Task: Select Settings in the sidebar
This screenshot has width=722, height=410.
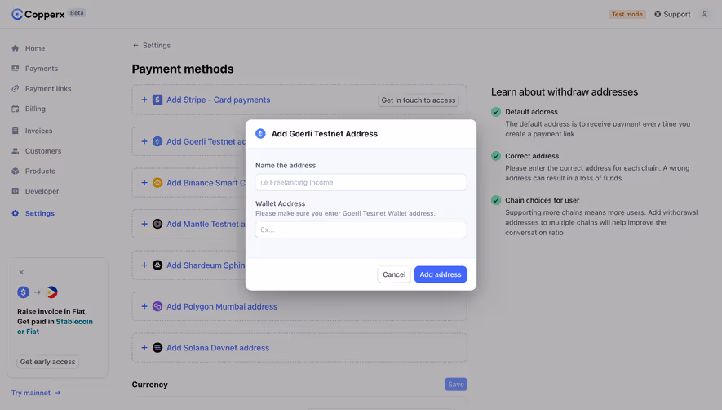Action: click(x=40, y=213)
